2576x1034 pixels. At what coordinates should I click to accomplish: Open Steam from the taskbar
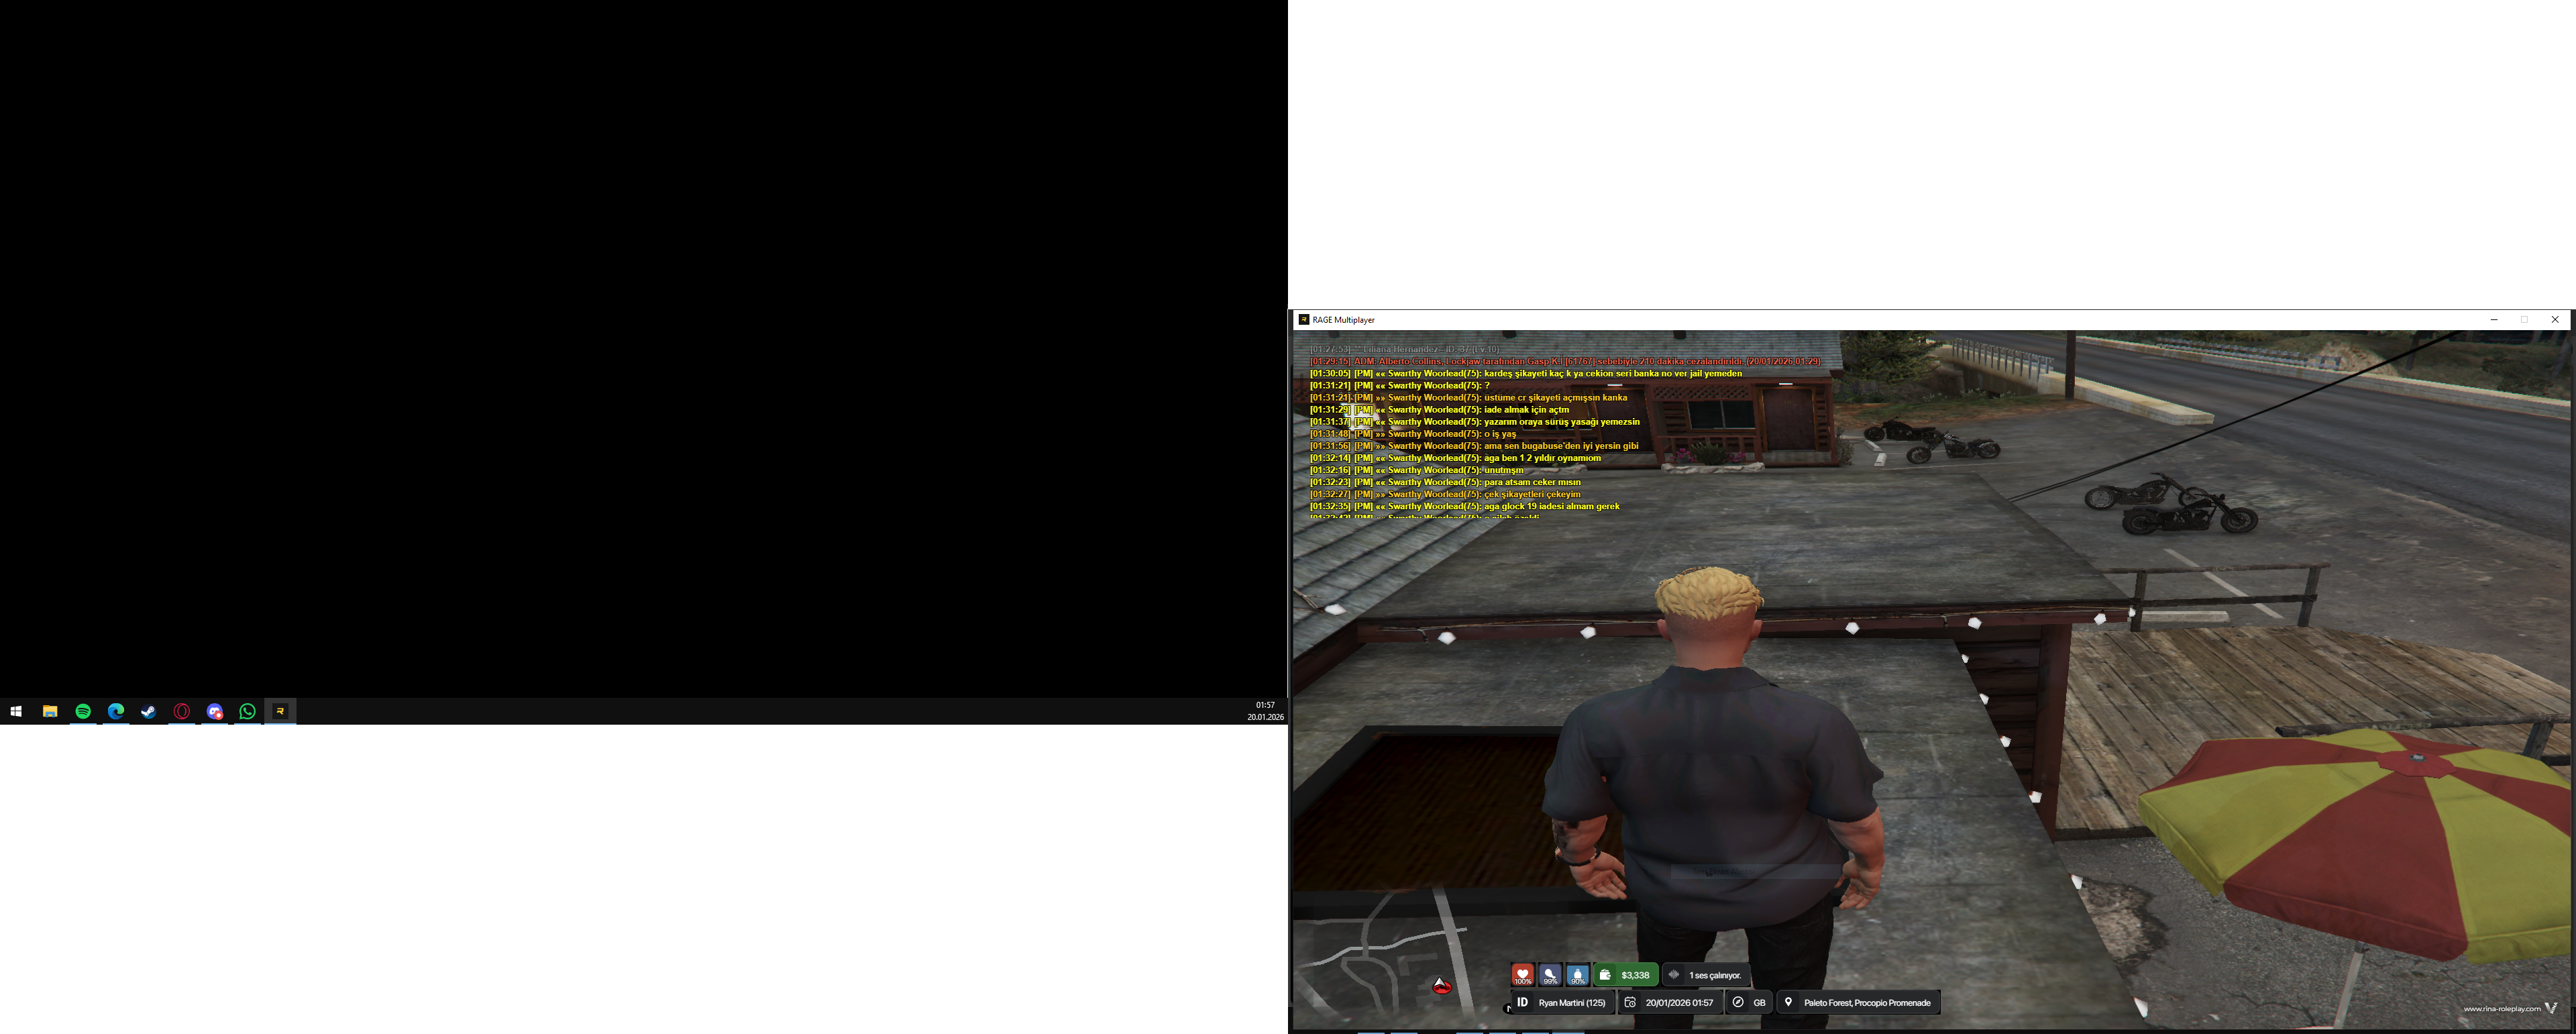point(149,711)
